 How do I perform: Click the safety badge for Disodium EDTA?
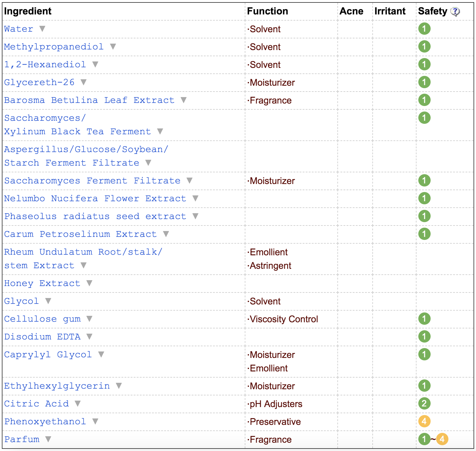point(424,336)
